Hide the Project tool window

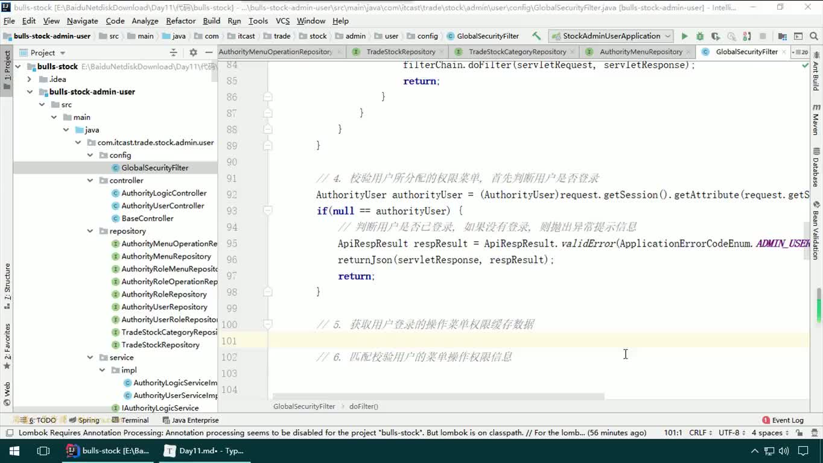[208, 52]
